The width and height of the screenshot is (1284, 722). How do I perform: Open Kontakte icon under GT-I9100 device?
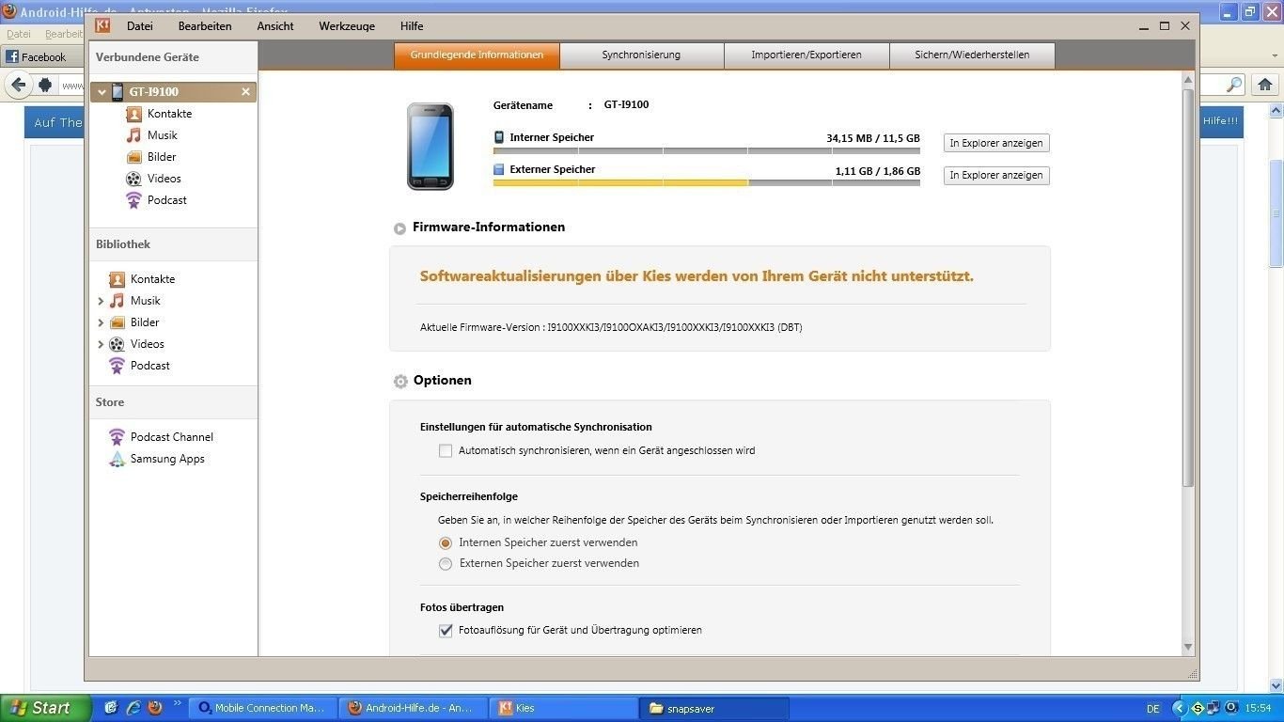click(x=133, y=114)
